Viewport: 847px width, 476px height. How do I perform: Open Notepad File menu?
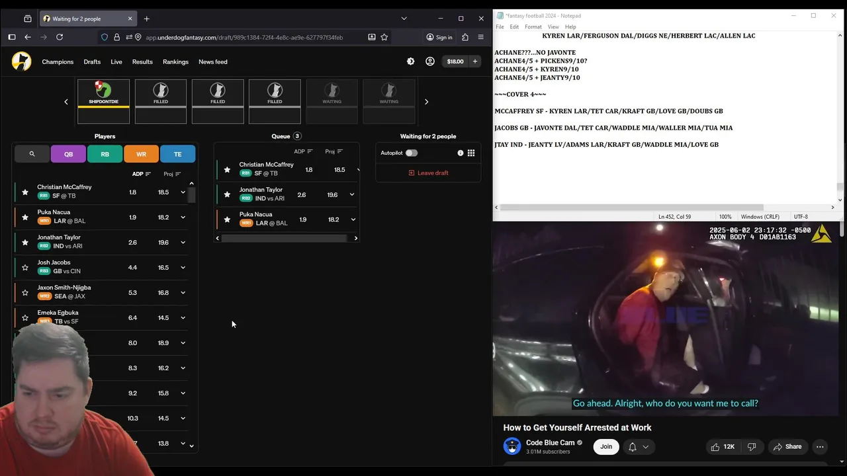tap(500, 27)
